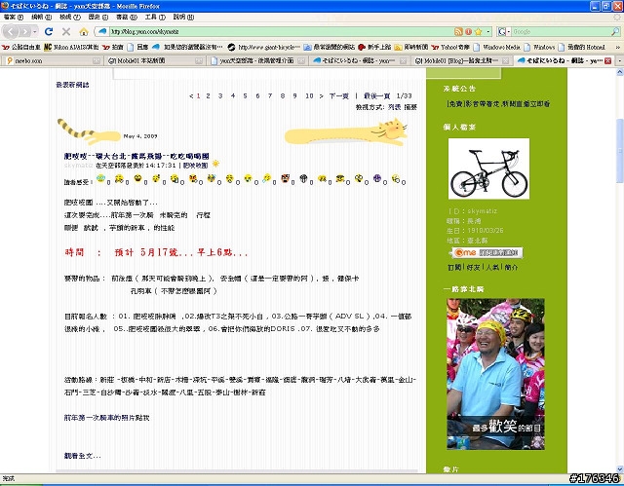This screenshot has height=486, width=624.
Task: Close the Mobile01 本站新聞 tab
Action: tap(199, 60)
